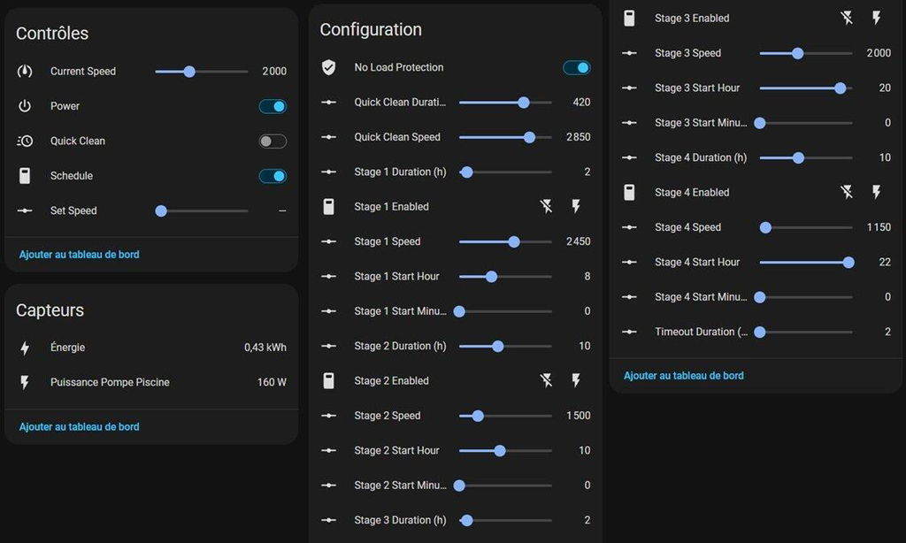Click the Stage 4 Speed value 1150
The height and width of the screenshot is (543, 906).
tap(879, 227)
